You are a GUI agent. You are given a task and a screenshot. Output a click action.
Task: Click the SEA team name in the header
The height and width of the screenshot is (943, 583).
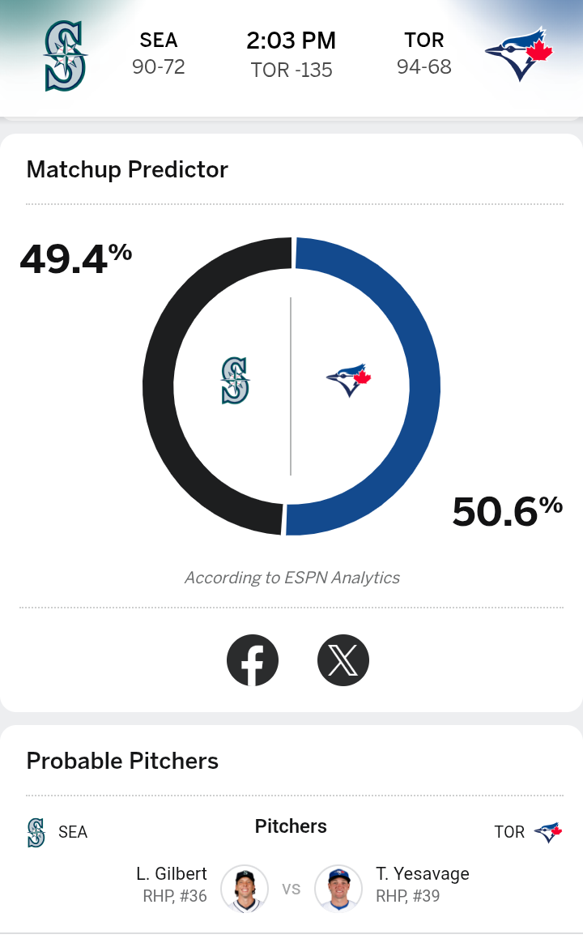(x=159, y=41)
